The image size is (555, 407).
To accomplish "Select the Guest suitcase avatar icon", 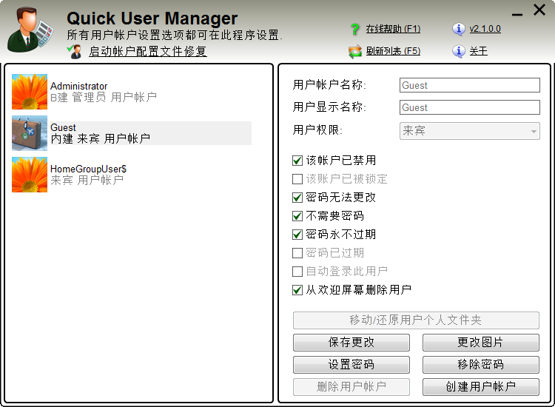I will 30,133.
